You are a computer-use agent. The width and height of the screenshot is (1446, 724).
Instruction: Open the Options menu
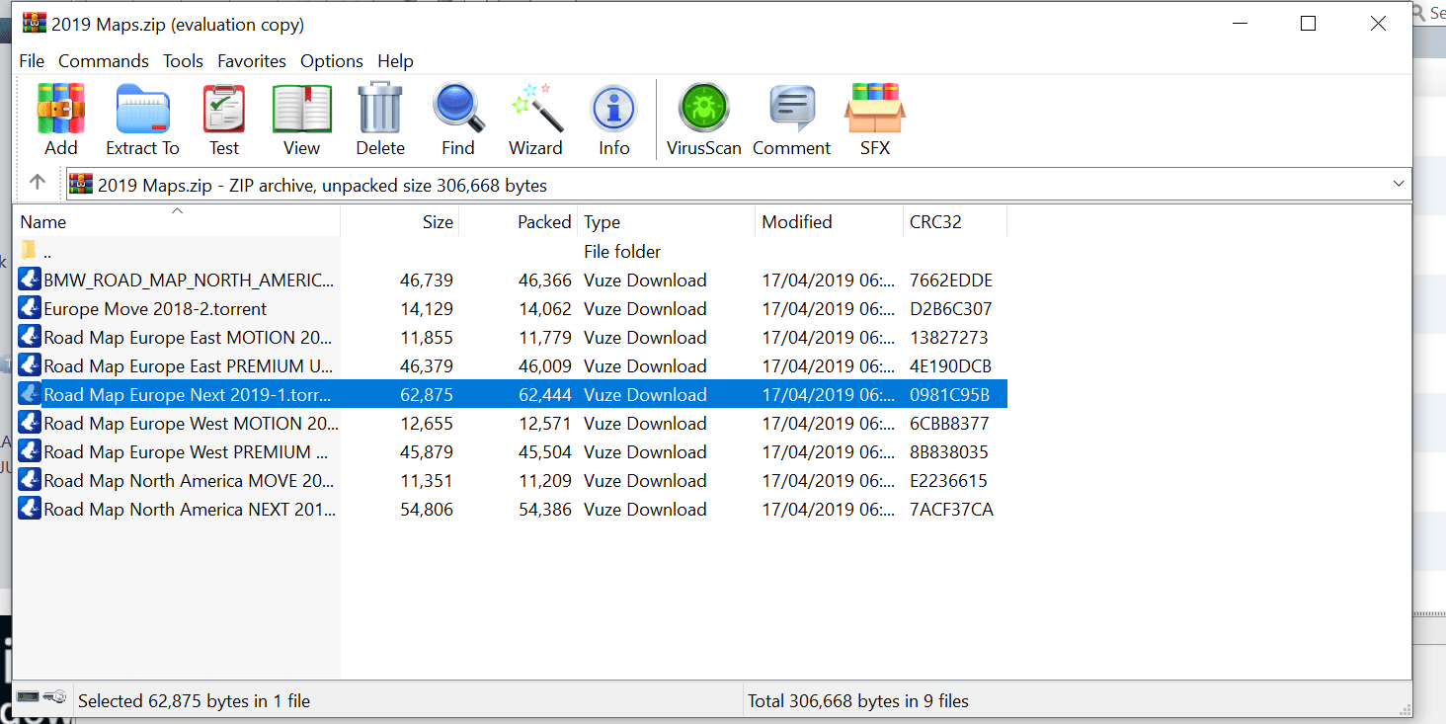pyautogui.click(x=332, y=61)
